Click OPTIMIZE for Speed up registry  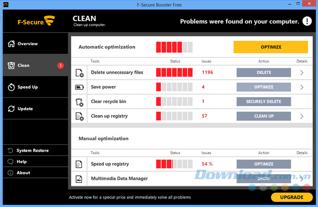point(264,164)
